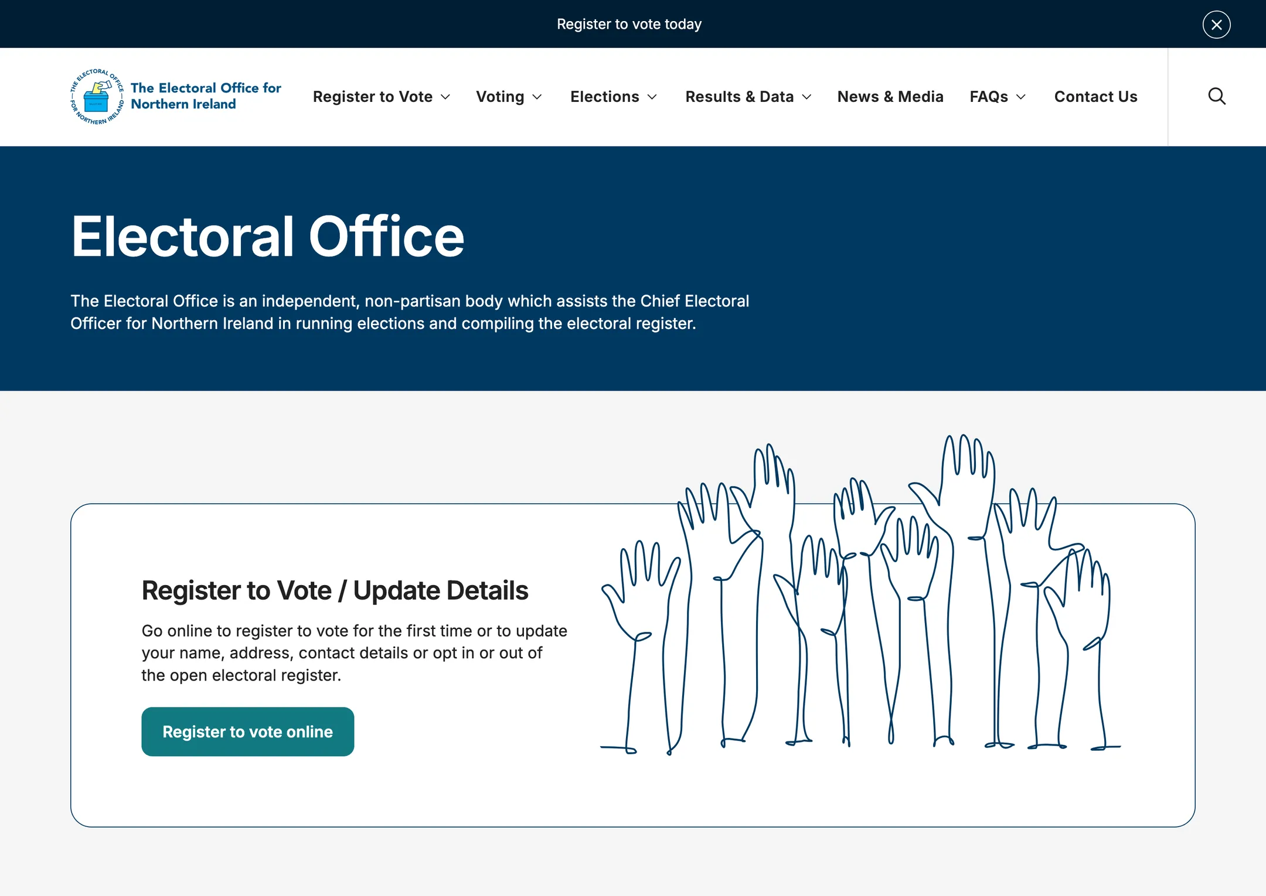
Task: Click the Electoral Office circular ballot box logo
Action: (x=97, y=97)
